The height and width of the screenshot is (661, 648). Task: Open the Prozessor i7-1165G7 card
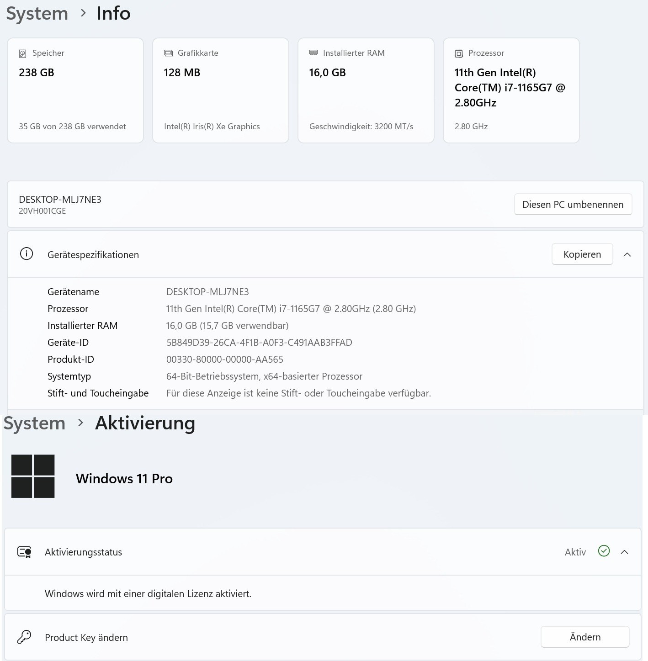[511, 90]
